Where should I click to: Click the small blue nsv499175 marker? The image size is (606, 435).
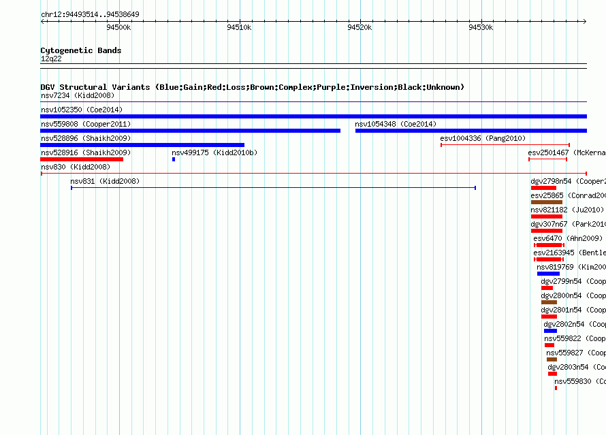(x=174, y=159)
